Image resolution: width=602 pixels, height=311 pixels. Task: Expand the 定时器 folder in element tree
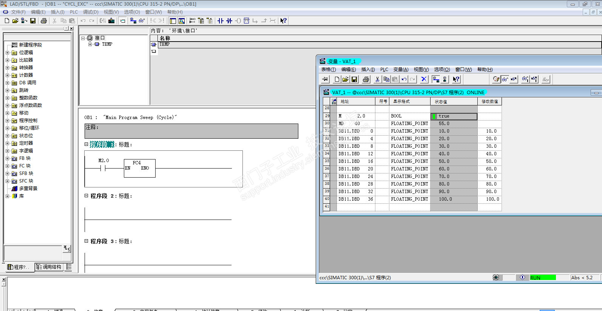pos(7,143)
